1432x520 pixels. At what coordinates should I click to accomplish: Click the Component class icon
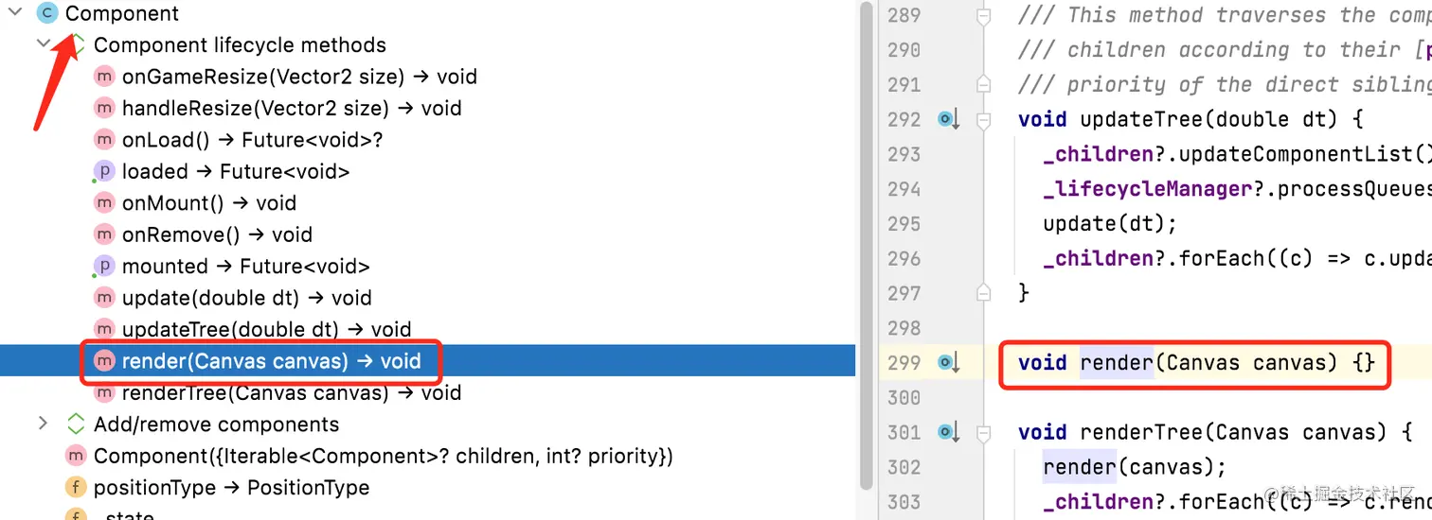47,13
